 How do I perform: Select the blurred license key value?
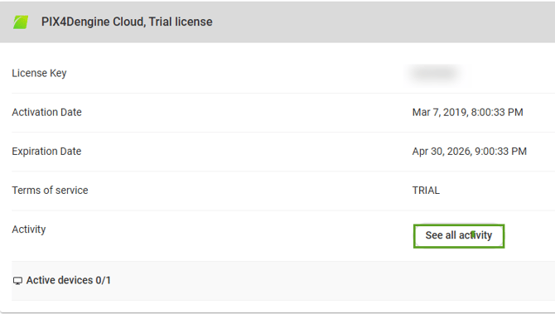[435, 73]
